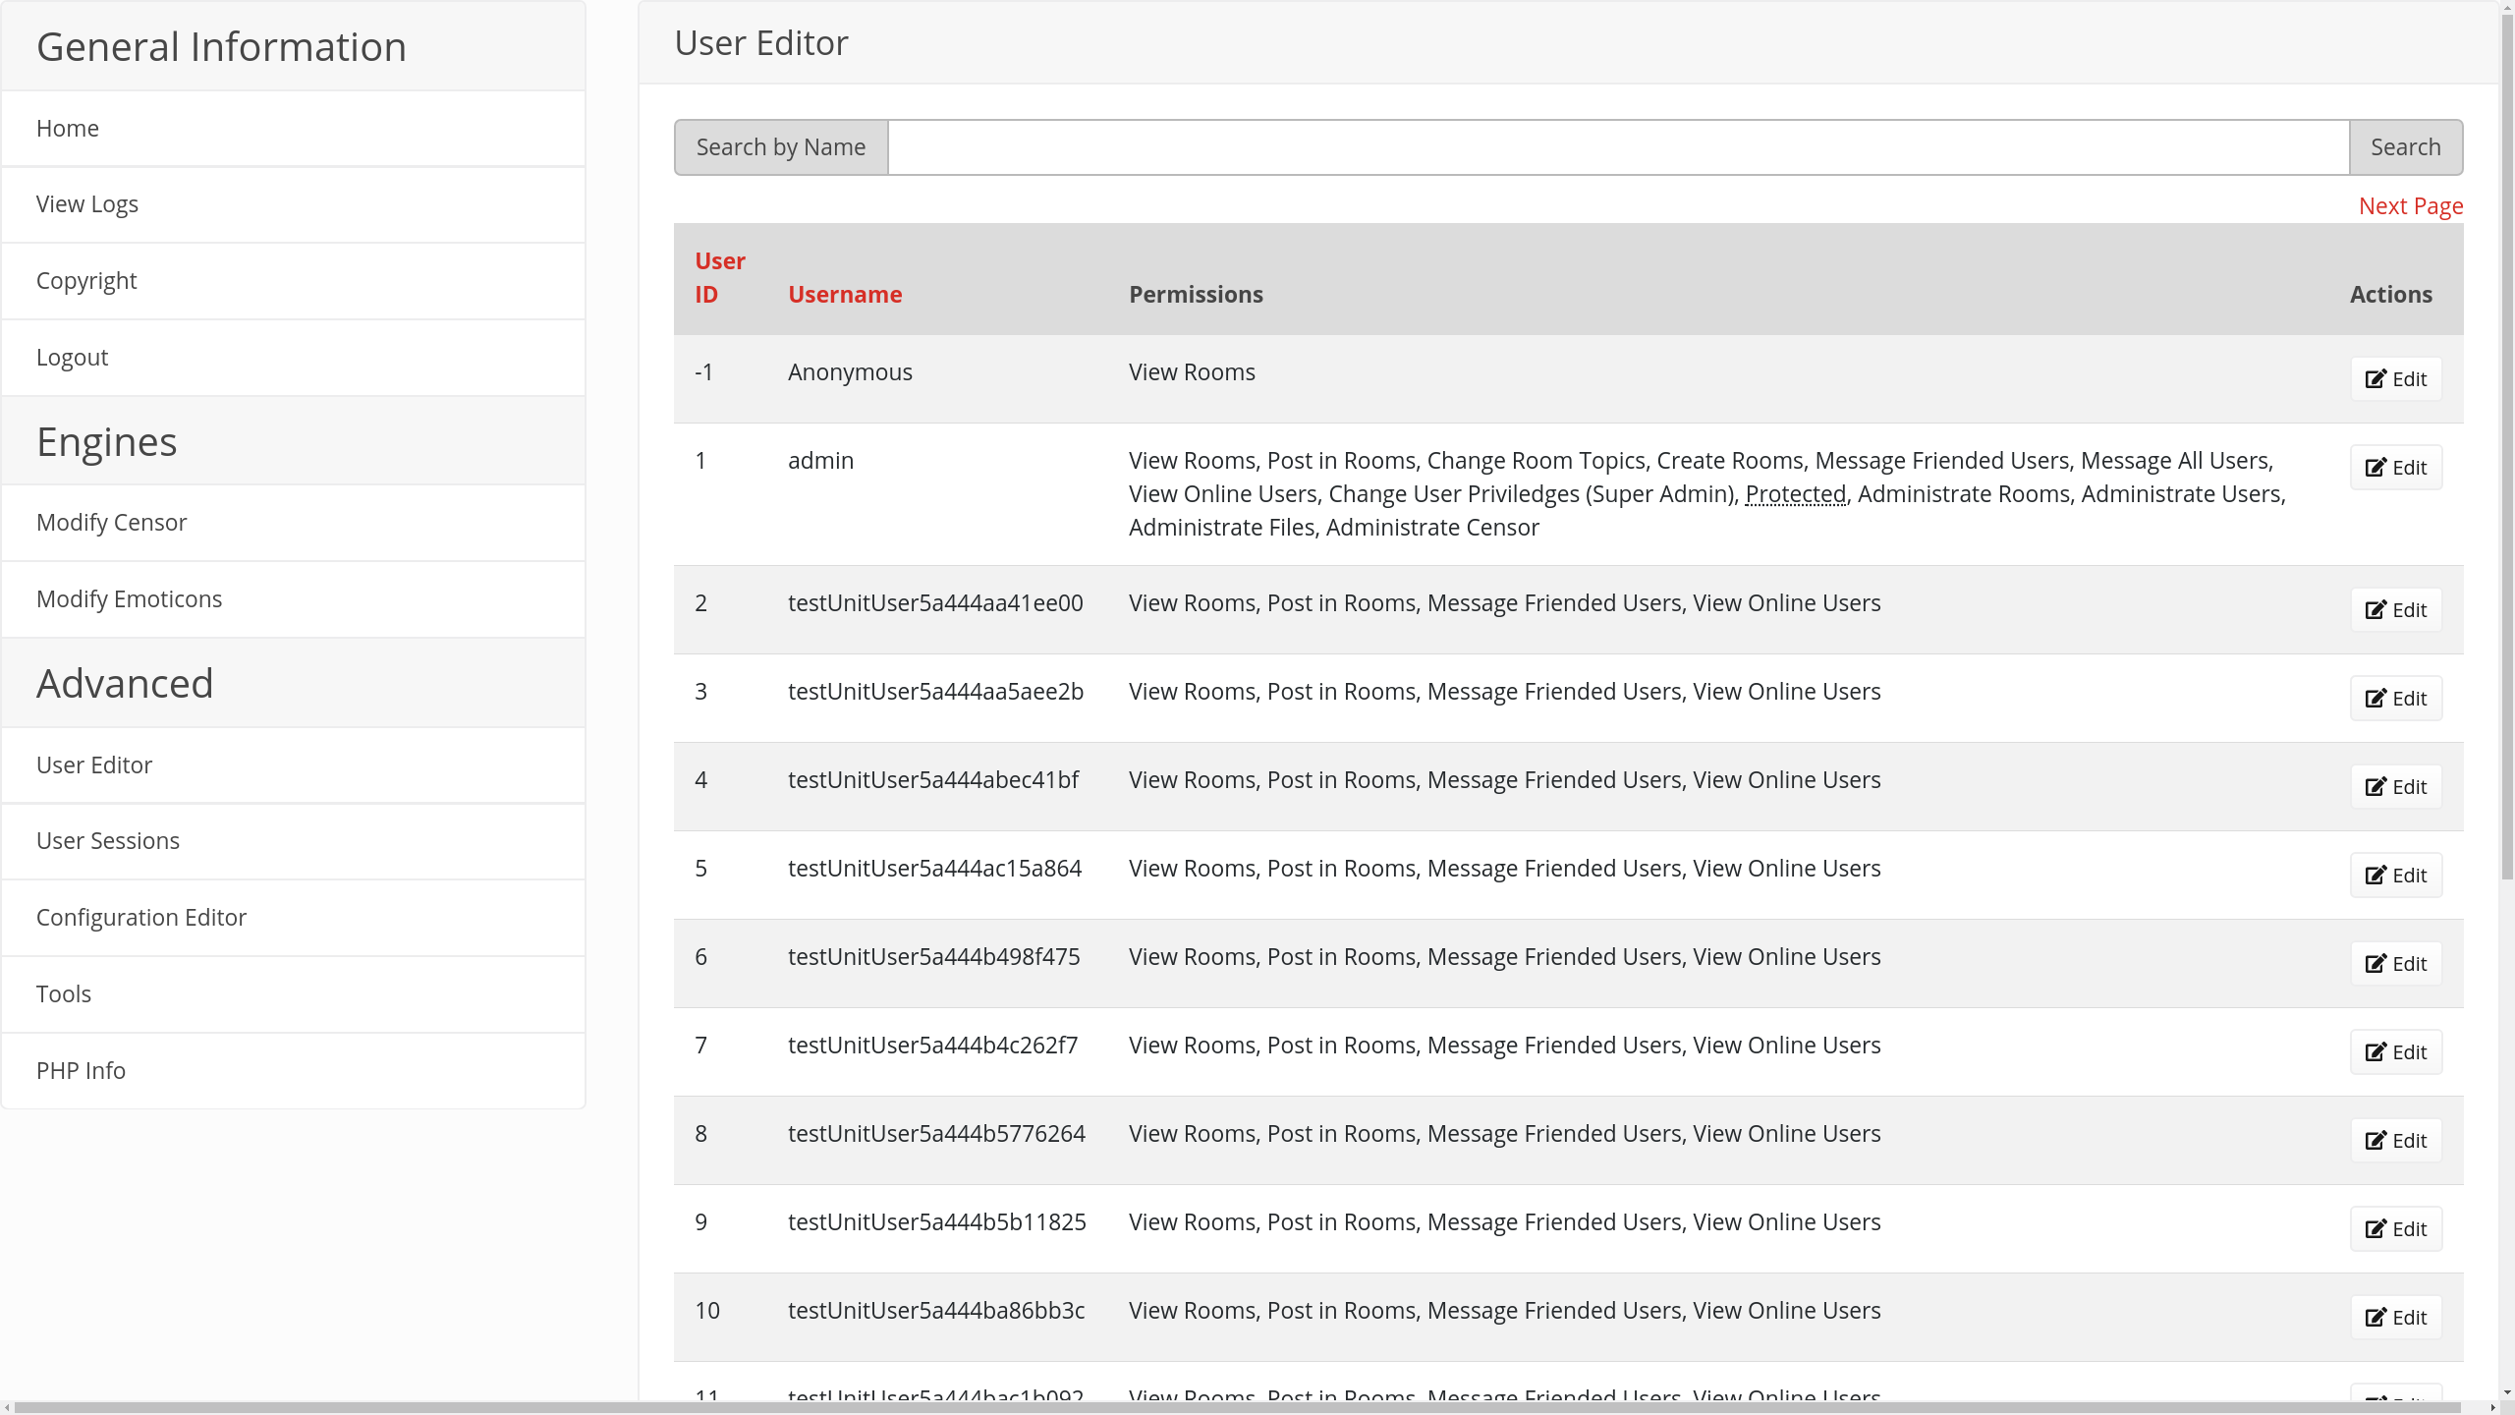Click the edit pencil icon for admin

coord(2375,468)
